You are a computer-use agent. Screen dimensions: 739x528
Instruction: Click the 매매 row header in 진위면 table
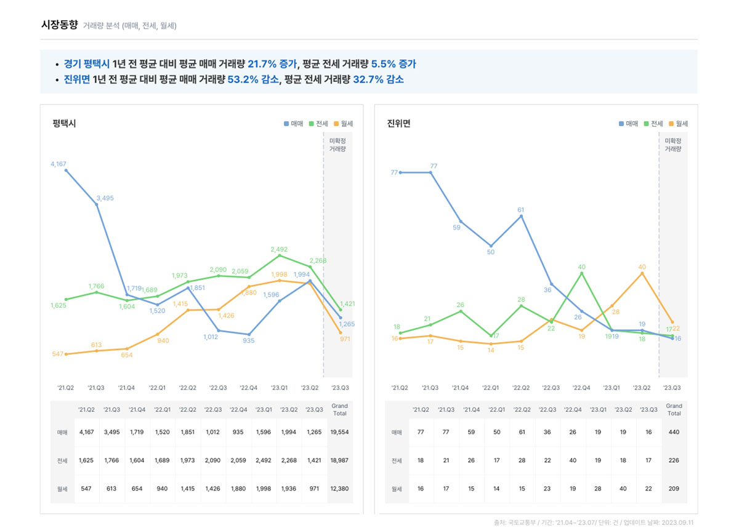tap(397, 433)
